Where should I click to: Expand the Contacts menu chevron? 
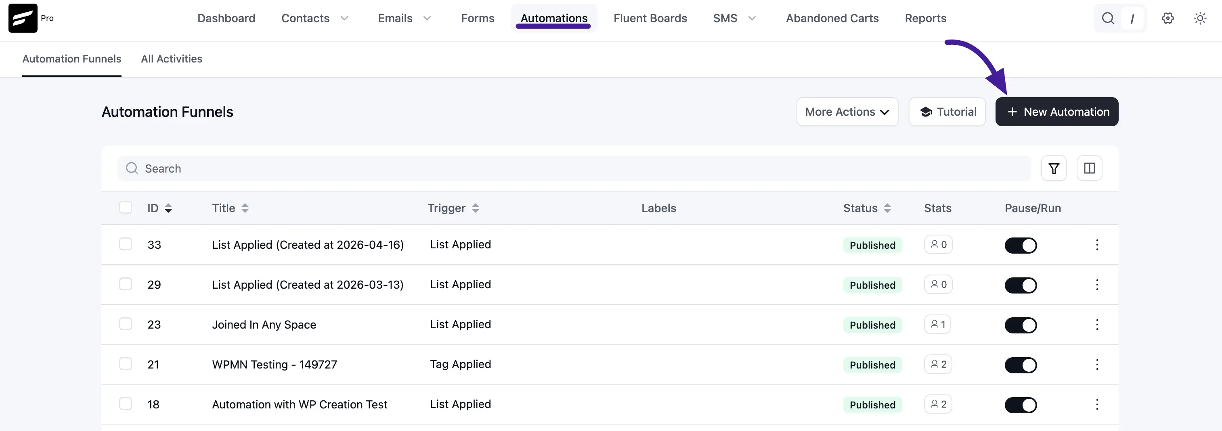[344, 19]
